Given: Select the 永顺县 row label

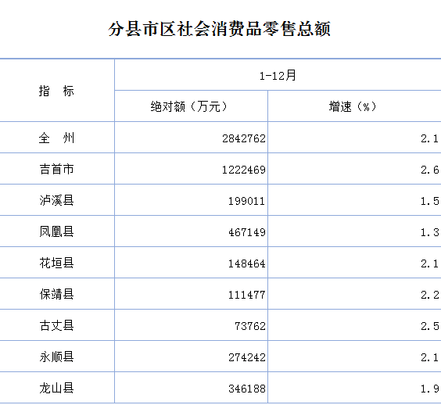Looking at the screenshot, I should [x=56, y=357].
